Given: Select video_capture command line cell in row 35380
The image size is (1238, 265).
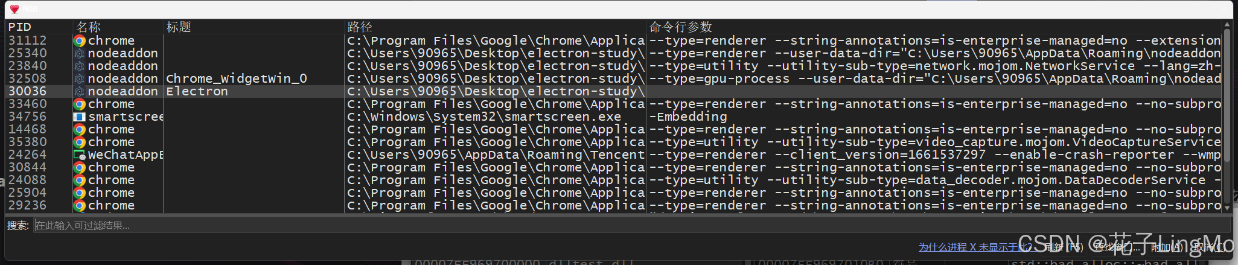Looking at the screenshot, I should [x=935, y=142].
